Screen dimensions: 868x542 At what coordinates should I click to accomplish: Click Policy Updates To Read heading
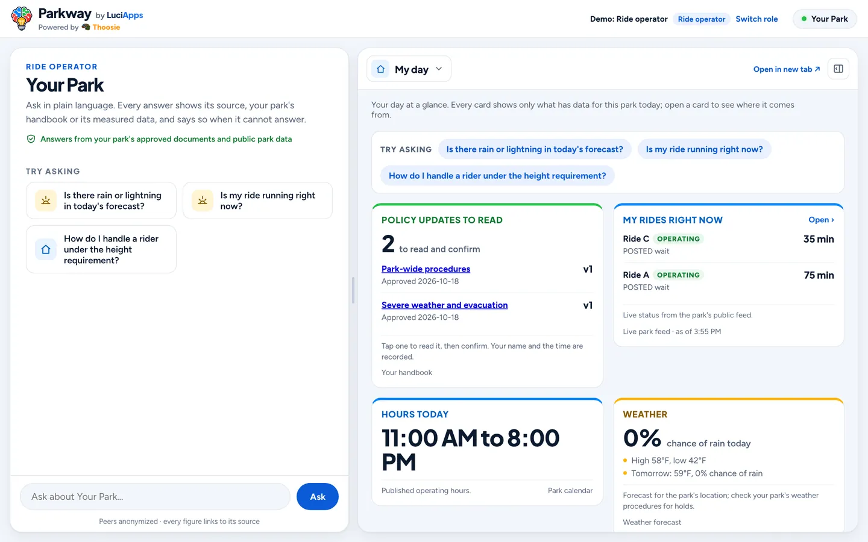point(442,220)
